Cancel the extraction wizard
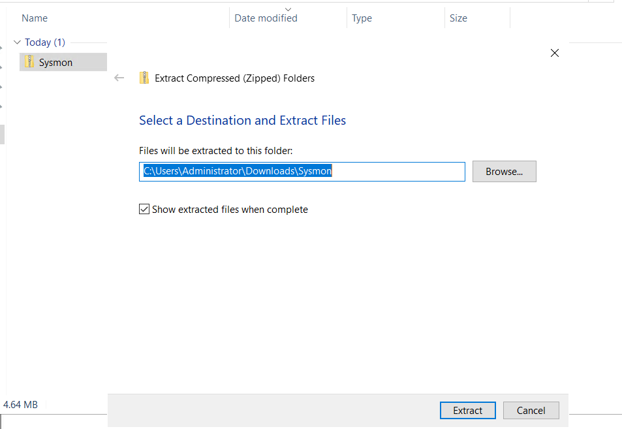 pyautogui.click(x=531, y=410)
